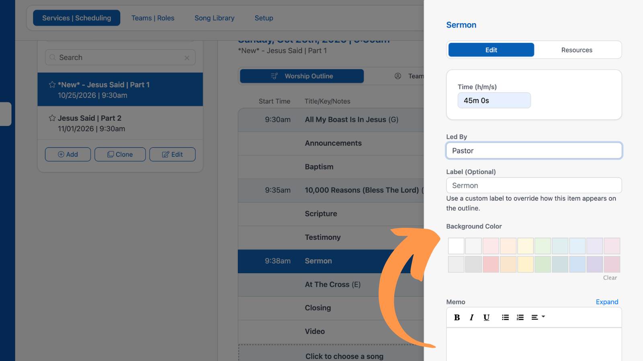Star the Jesus Said Part 2 service
Viewport: 643px width, 361px height.
tap(52, 118)
